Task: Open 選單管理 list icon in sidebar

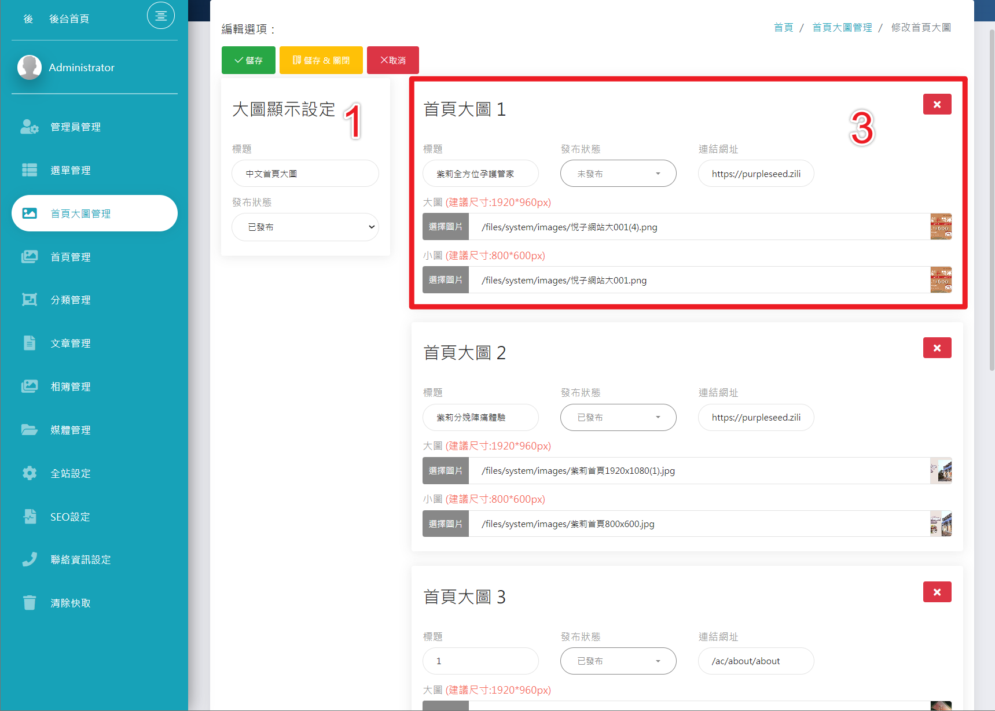Action: point(30,170)
